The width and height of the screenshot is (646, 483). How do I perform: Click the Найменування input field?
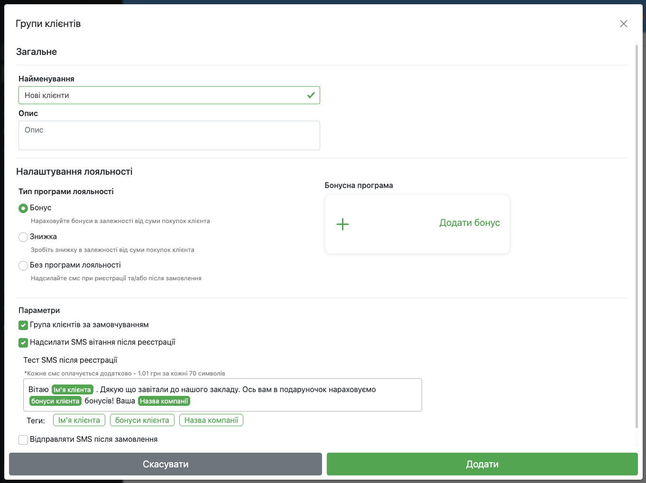(x=161, y=95)
